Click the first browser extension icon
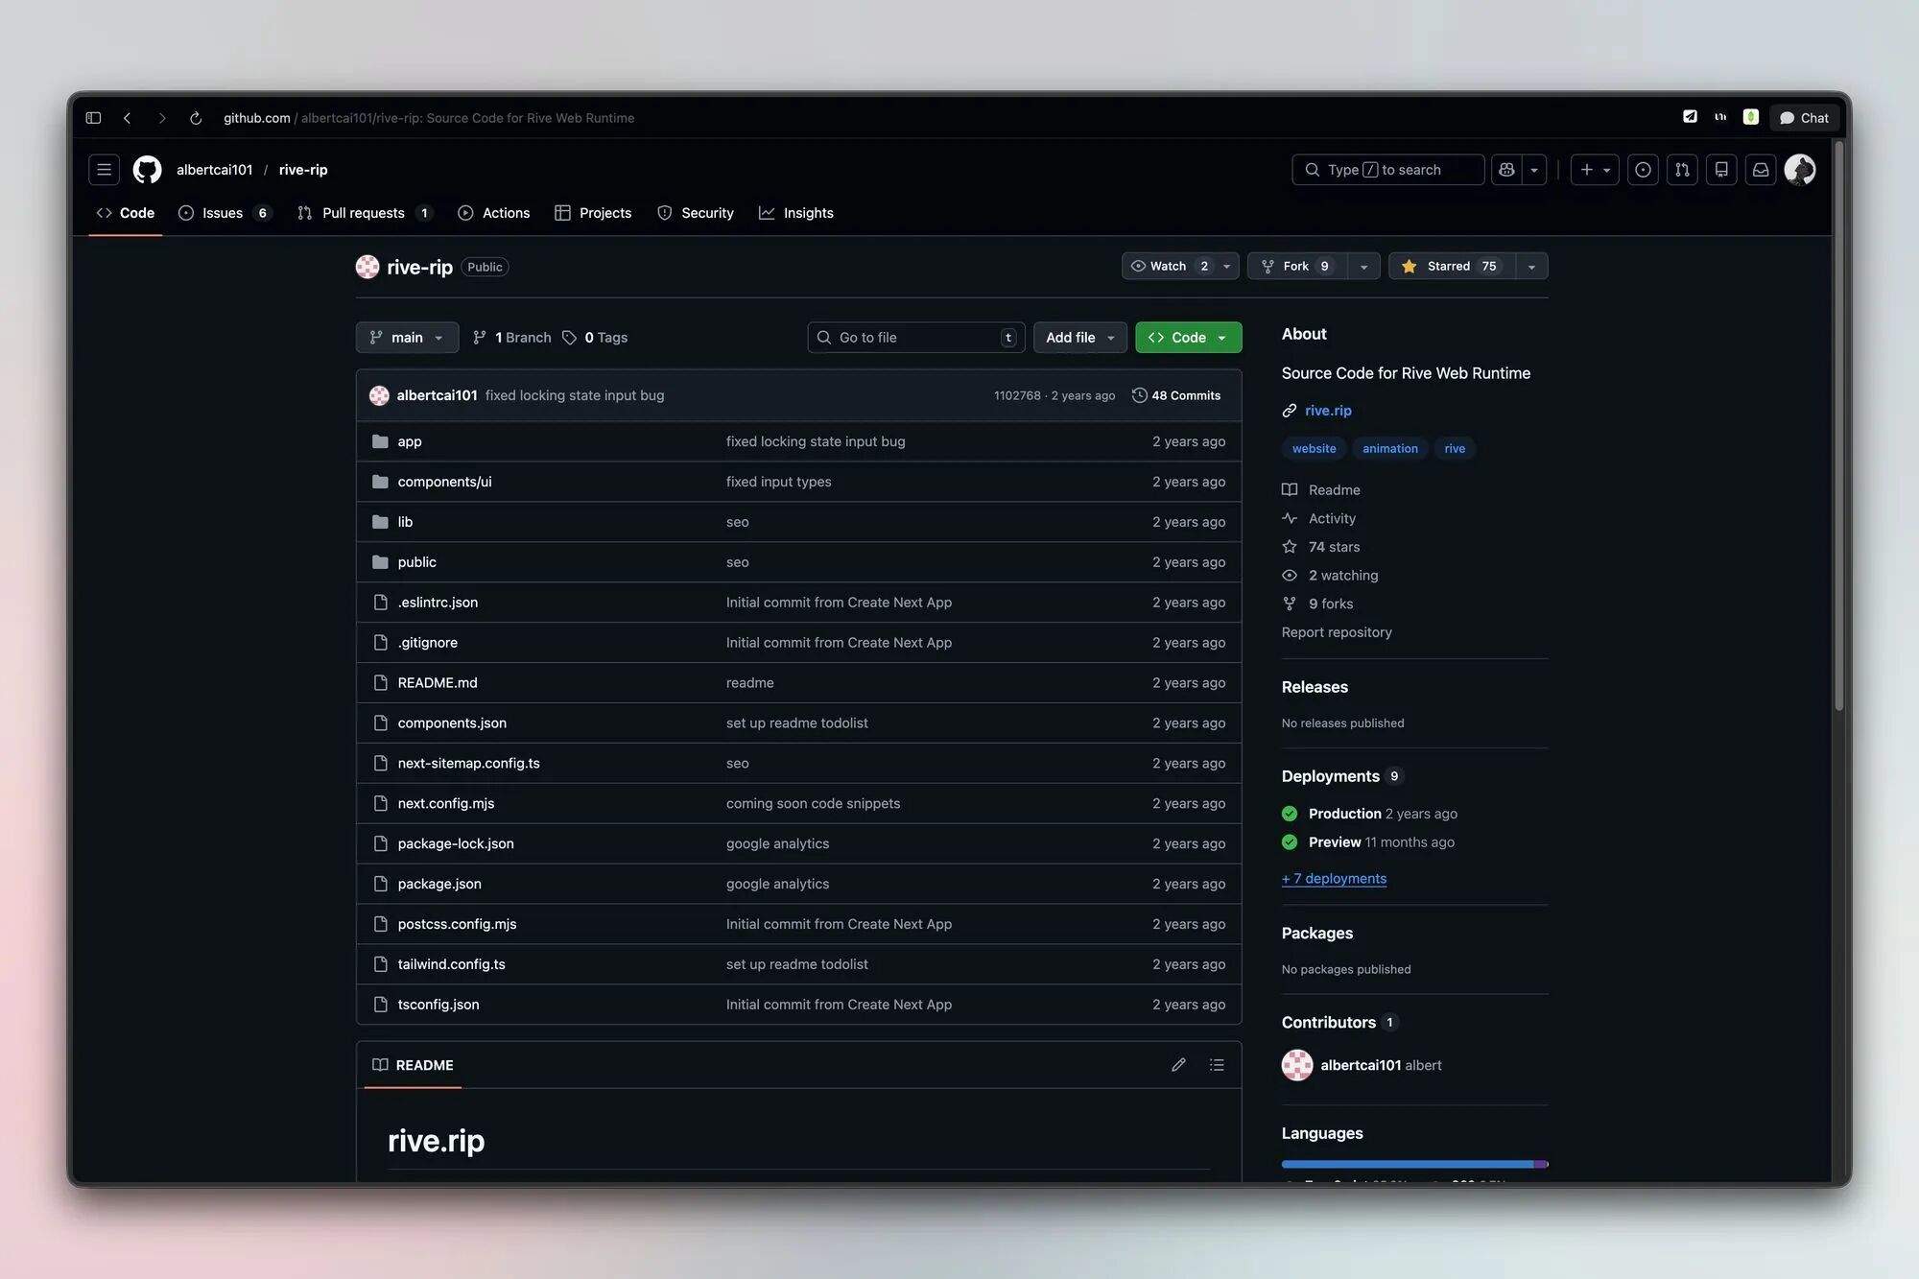 click(1690, 117)
